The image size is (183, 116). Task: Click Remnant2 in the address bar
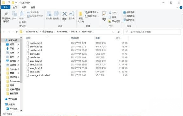[x=62, y=32]
